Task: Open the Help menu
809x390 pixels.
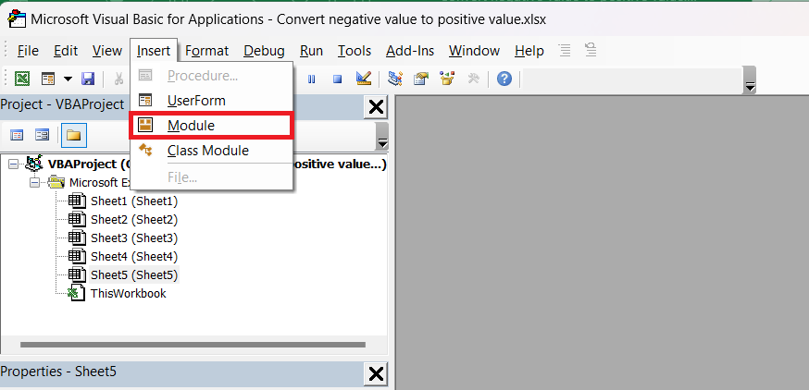Action: [x=529, y=51]
